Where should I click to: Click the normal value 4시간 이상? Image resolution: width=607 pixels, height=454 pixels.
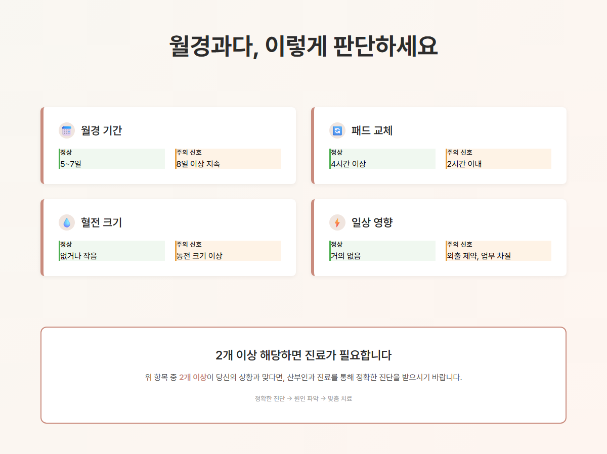point(348,164)
